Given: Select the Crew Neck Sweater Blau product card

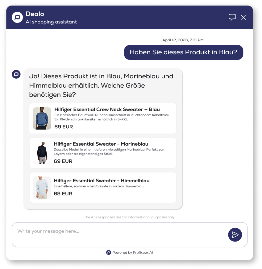Looking at the screenshot, I should tap(103, 118).
